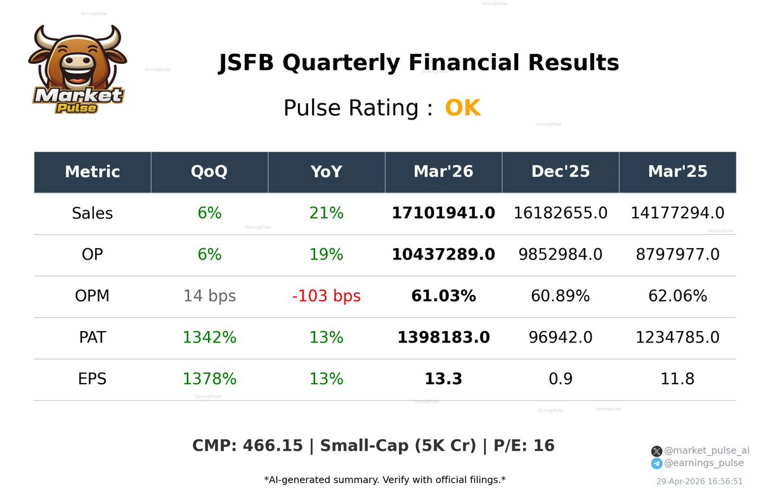This screenshot has height=497, width=761.
Task: Select the Mar'26 column header
Action: coord(443,172)
